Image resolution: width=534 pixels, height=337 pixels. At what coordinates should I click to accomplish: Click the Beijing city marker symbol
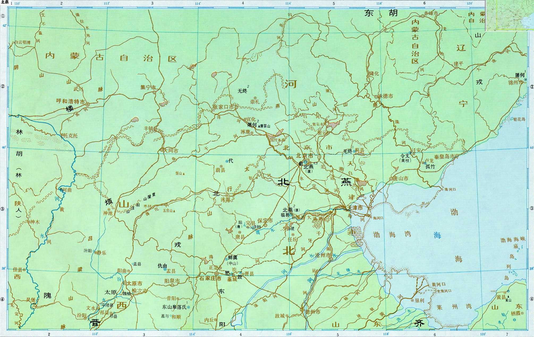click(306, 161)
